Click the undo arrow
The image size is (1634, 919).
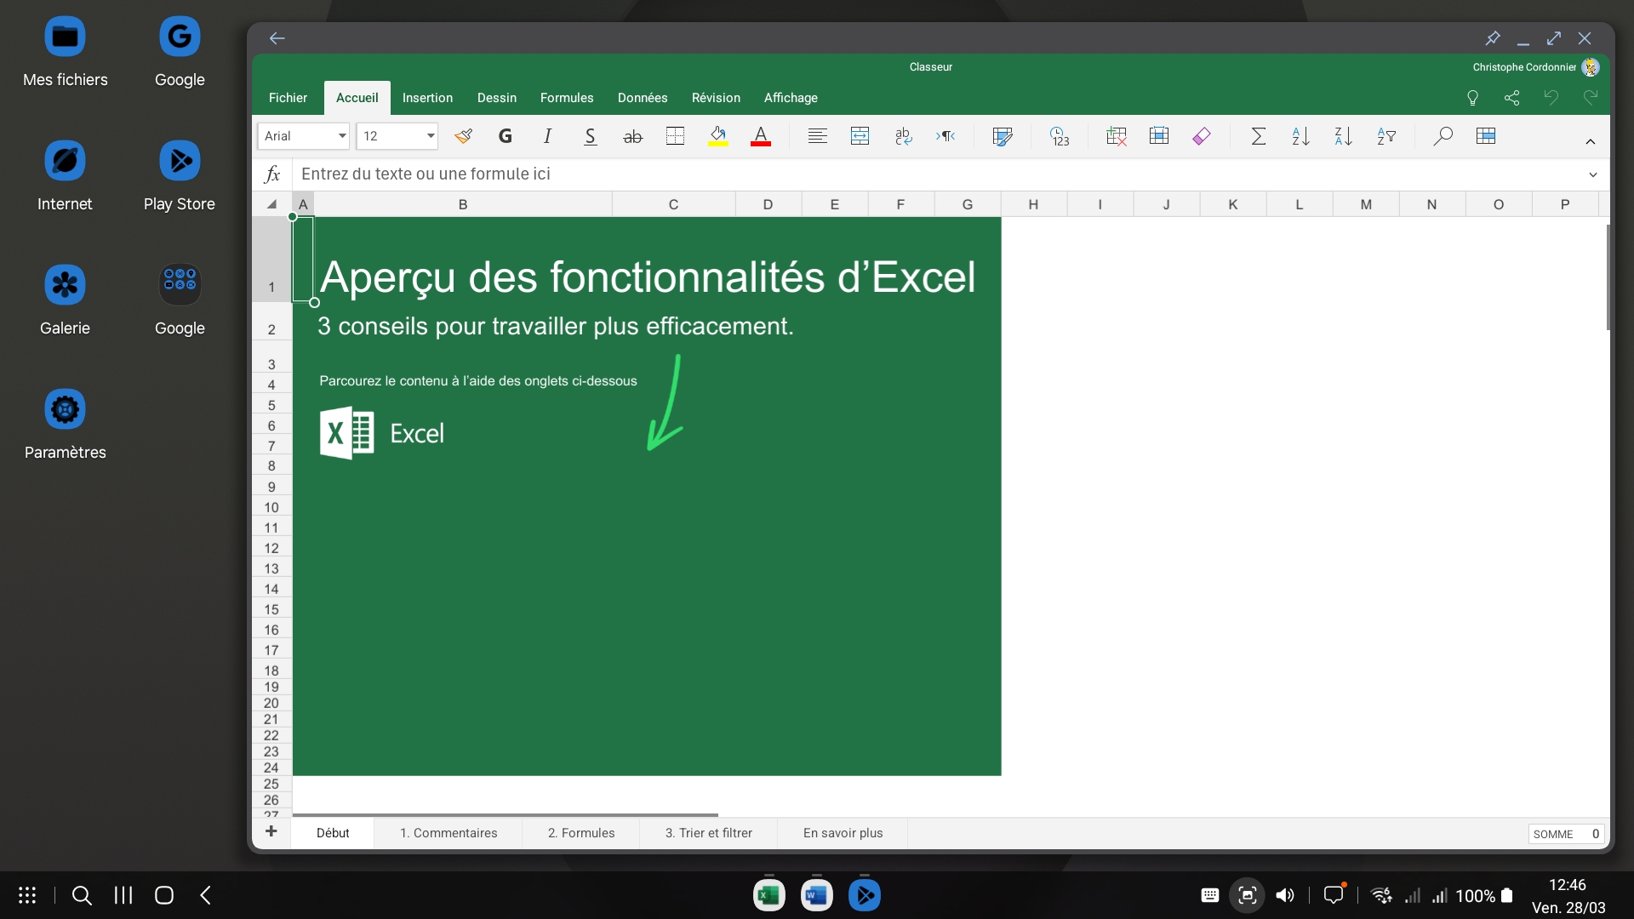tap(1551, 98)
